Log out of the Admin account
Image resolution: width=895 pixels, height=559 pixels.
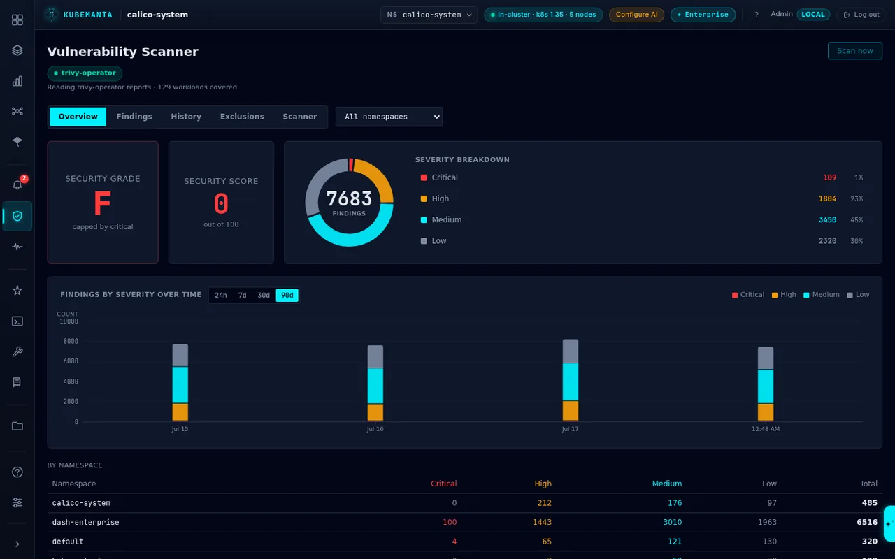861,15
